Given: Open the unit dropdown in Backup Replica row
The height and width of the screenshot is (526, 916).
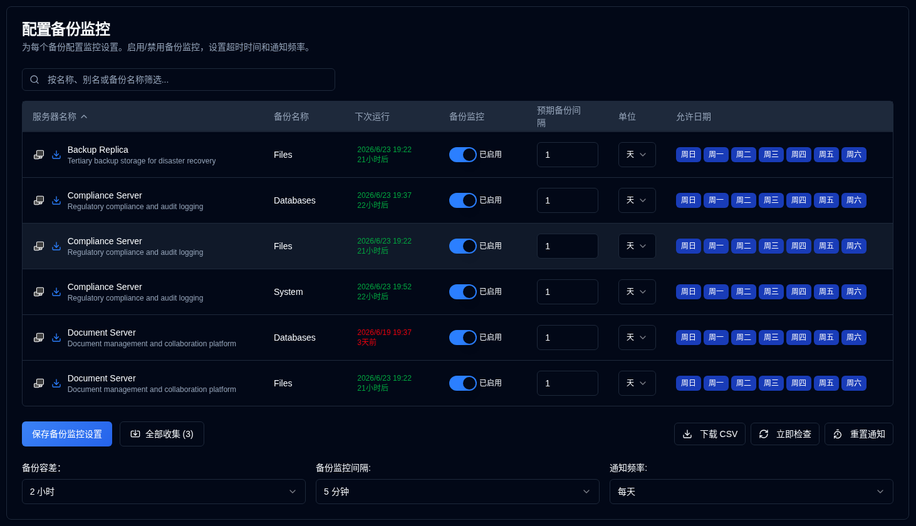Looking at the screenshot, I should tap(637, 155).
